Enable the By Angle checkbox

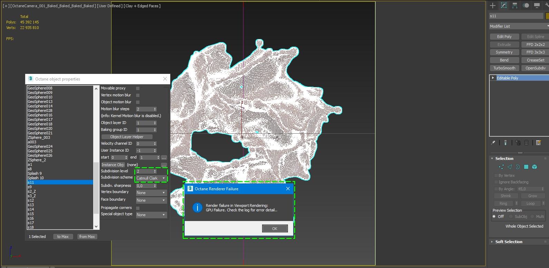496,189
